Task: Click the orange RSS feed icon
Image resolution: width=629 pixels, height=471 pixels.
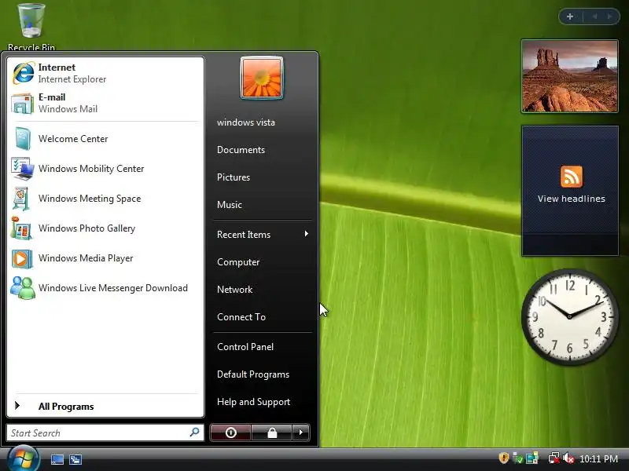Action: click(x=572, y=177)
